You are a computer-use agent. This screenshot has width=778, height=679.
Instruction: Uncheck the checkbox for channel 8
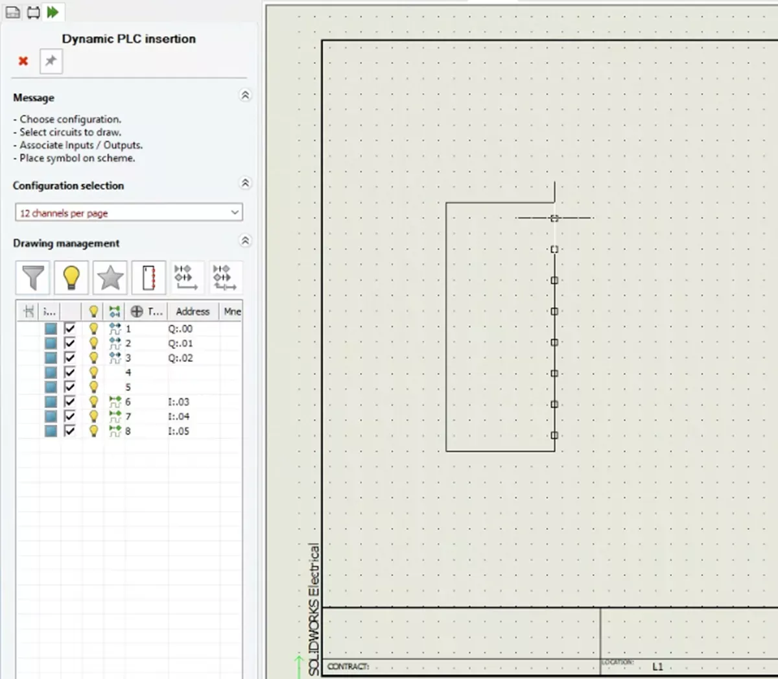click(70, 431)
